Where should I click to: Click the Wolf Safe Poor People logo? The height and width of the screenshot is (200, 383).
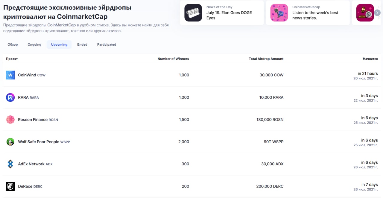click(x=10, y=142)
